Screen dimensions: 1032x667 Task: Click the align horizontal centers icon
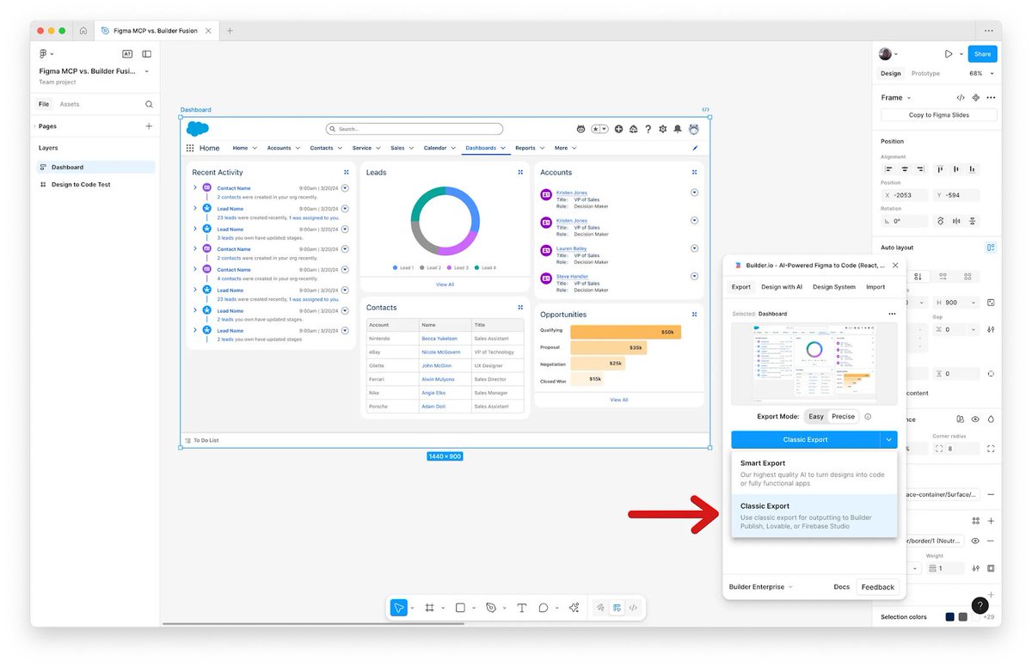coord(904,169)
